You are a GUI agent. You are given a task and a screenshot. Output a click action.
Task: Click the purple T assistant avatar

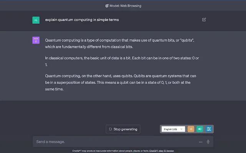pyautogui.click(x=36, y=40)
